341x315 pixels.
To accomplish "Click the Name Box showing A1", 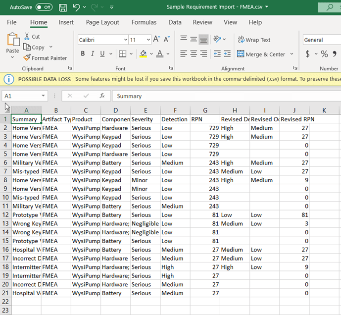I will (x=21, y=96).
